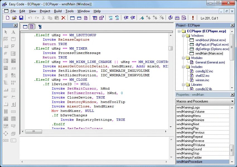The image size is (237, 167).
Task: Select the OK button control tool
Action: point(6,46)
